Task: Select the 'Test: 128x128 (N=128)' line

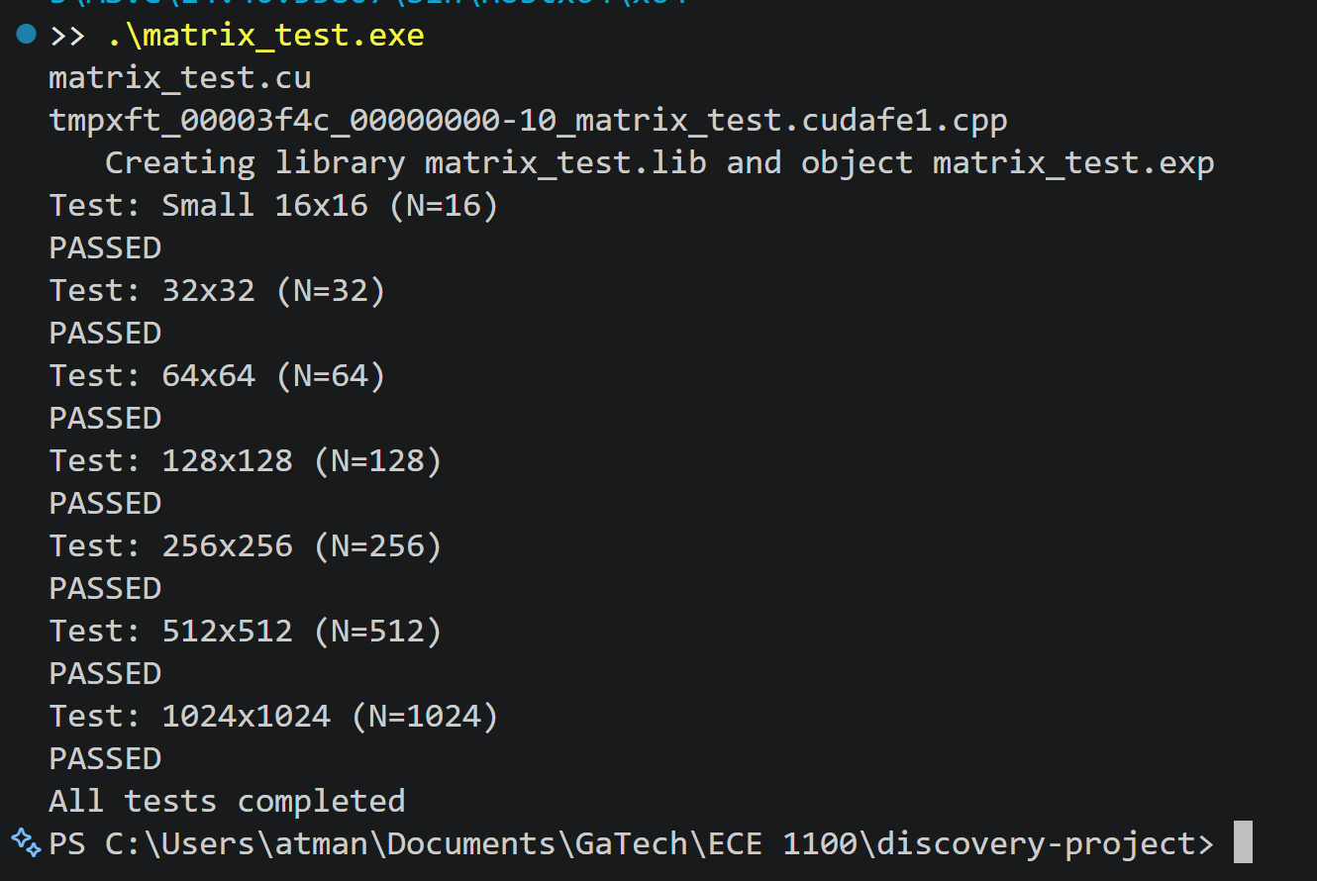Action: pyautogui.click(x=246, y=461)
